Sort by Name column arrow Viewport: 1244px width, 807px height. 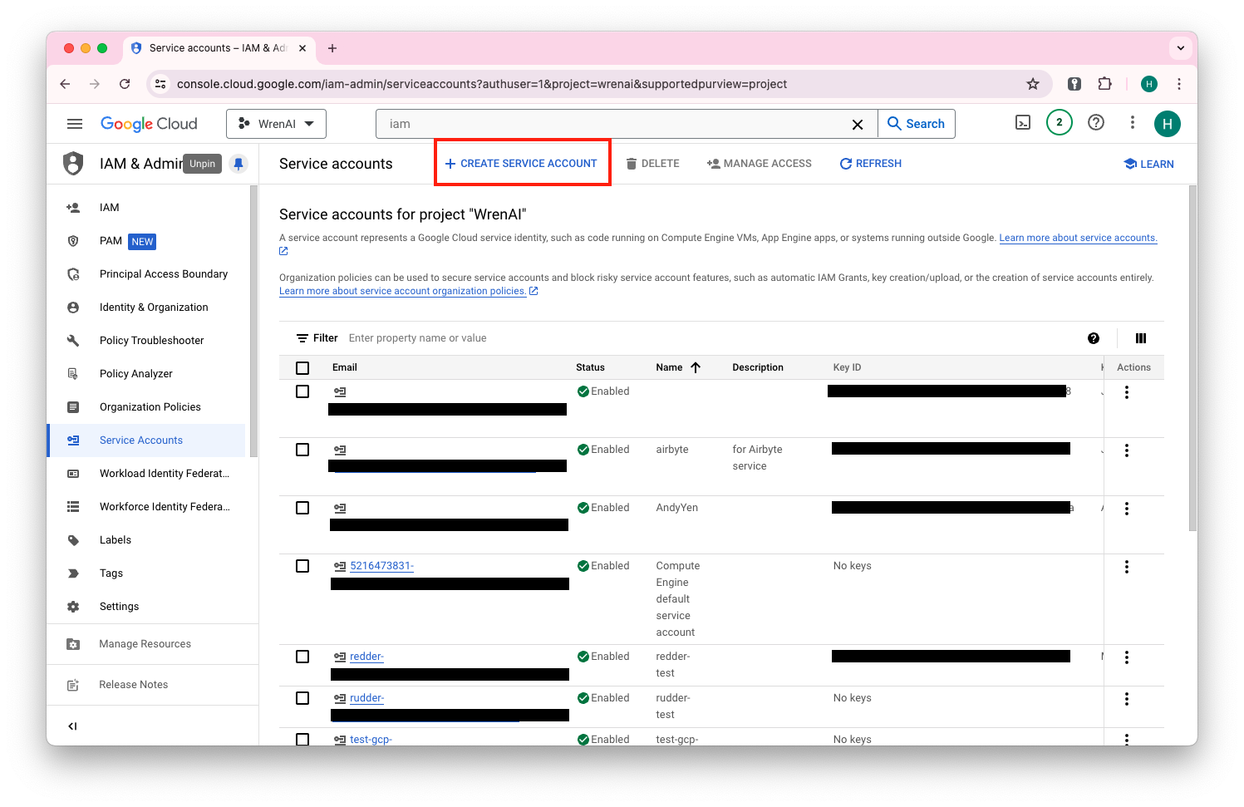[696, 367]
